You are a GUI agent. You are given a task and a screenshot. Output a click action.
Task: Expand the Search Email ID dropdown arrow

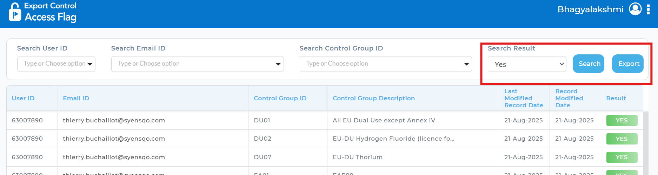(278, 64)
